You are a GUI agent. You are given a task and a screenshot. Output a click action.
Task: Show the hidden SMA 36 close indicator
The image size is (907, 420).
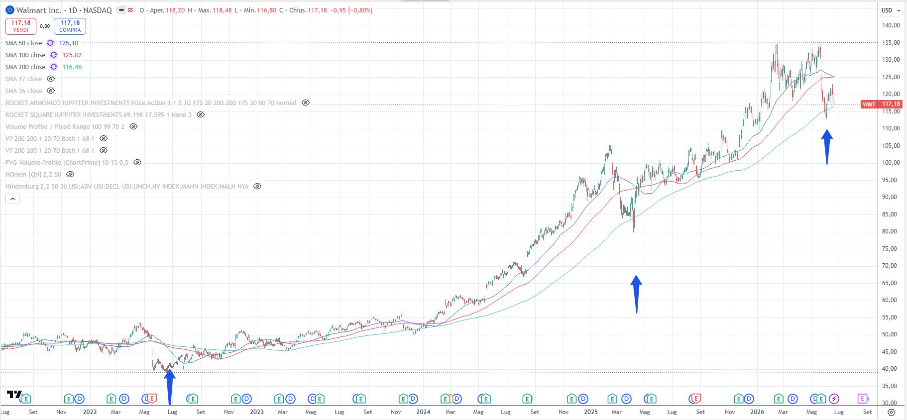tap(51, 91)
